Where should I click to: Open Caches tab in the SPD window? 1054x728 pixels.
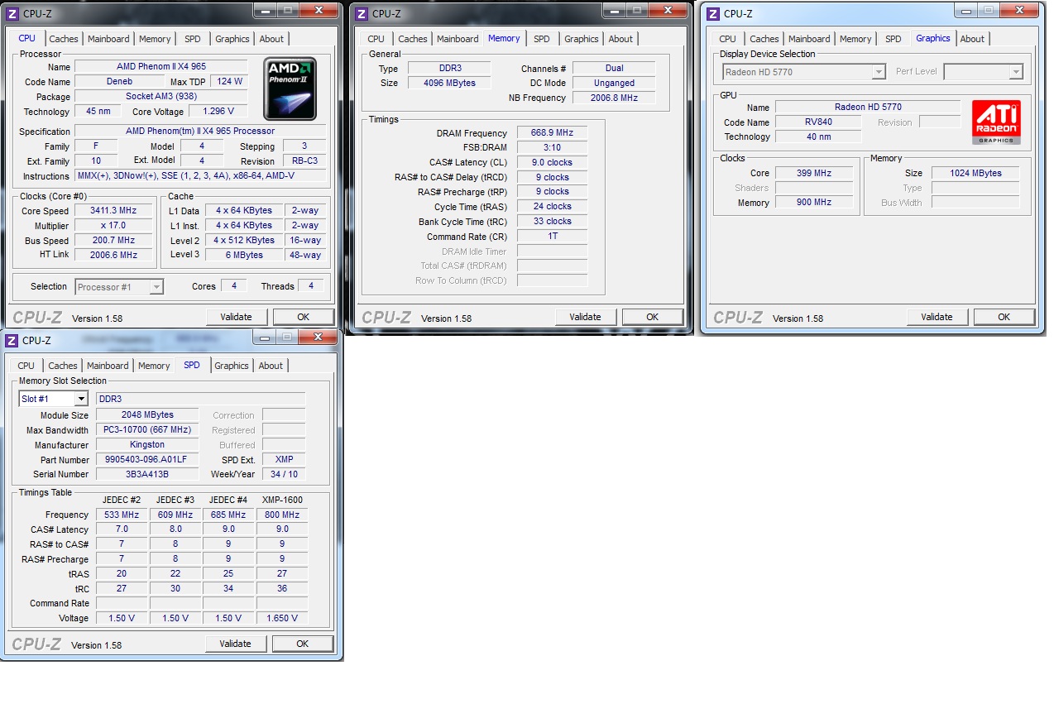62,366
